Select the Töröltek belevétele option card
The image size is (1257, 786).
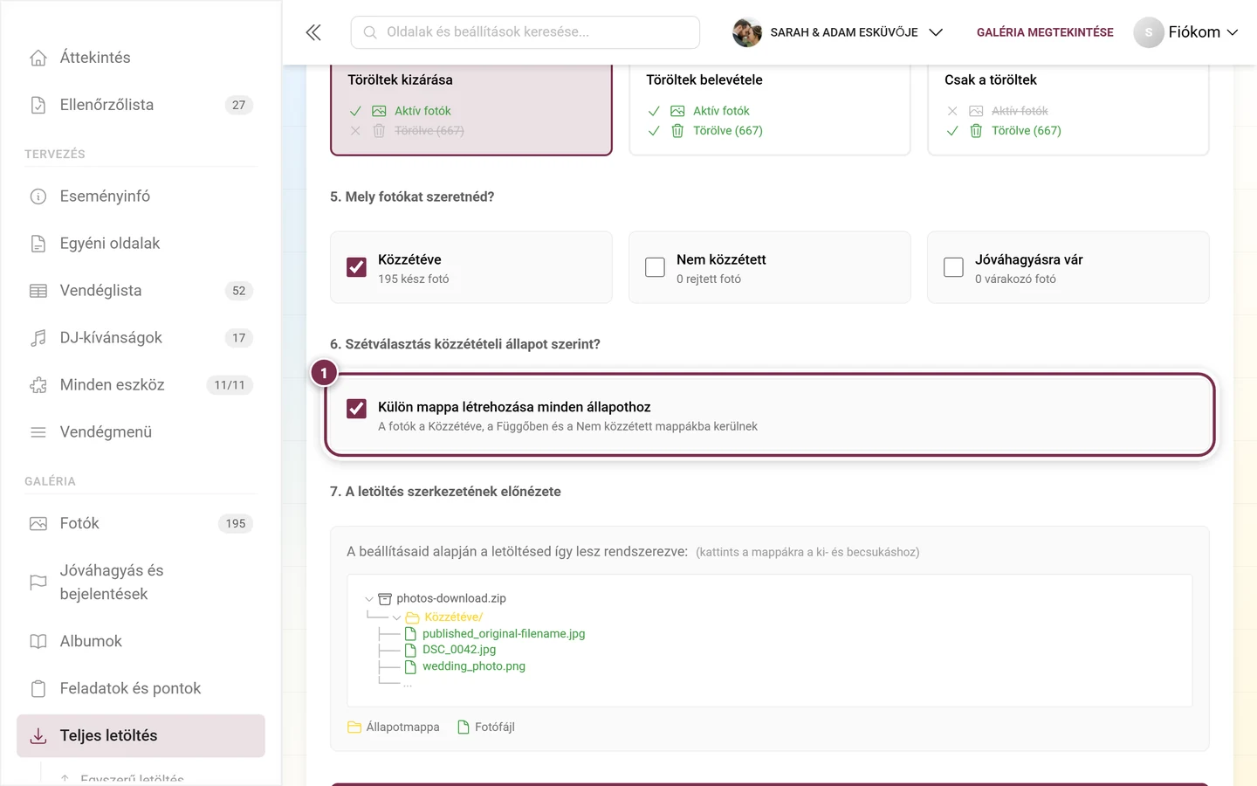tap(770, 108)
